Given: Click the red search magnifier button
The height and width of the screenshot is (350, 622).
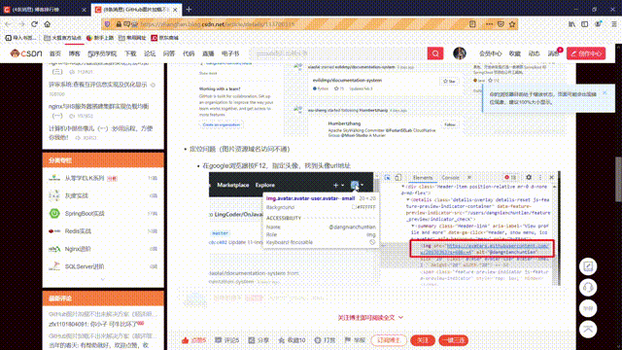Looking at the screenshot, I should [x=435, y=53].
